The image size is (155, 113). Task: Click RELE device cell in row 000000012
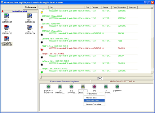click(x=120, y=41)
